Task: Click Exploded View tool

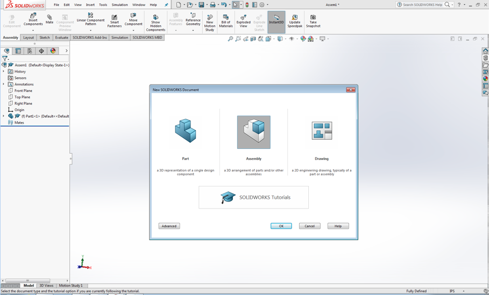Action: [x=243, y=21]
